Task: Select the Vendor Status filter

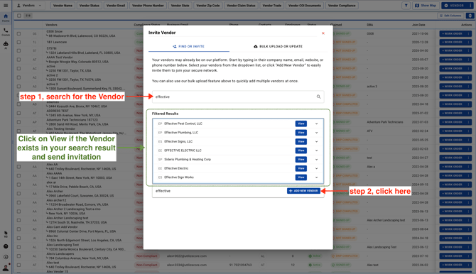Action: (x=90, y=6)
